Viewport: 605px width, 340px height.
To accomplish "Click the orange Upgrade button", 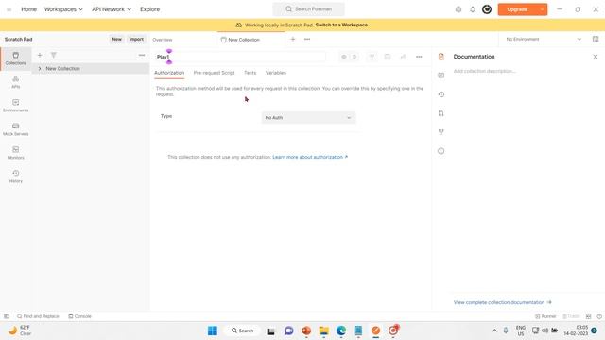I will pos(517,9).
